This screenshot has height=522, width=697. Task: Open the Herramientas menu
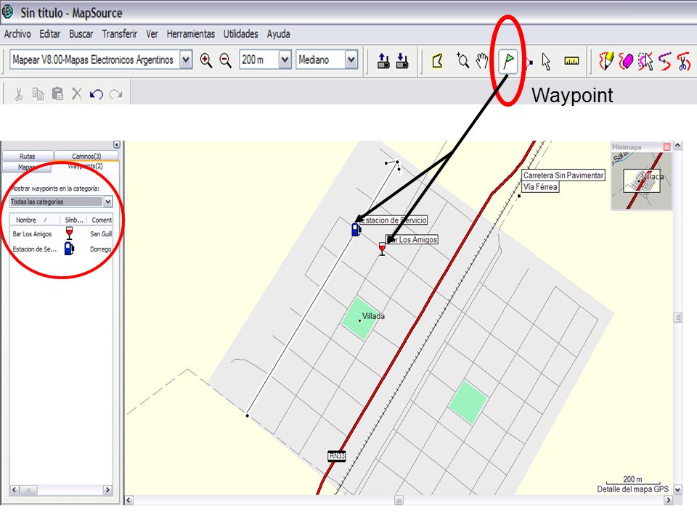191,34
